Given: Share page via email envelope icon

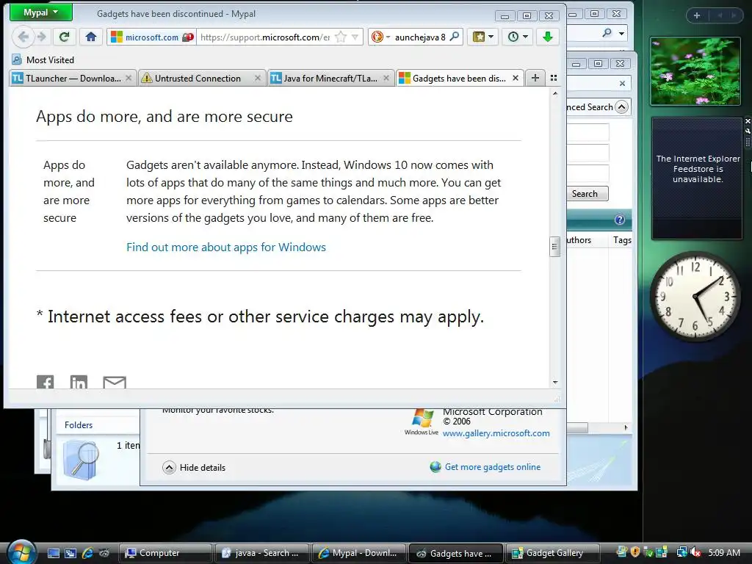Looking at the screenshot, I should [115, 382].
